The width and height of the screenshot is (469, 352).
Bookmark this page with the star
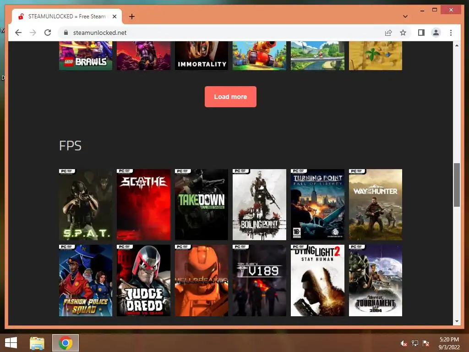pos(403,33)
